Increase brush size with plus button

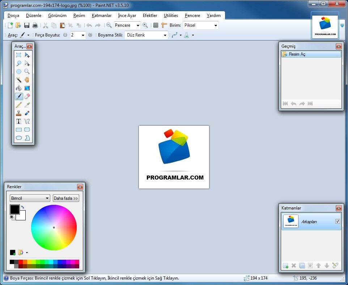coord(90,35)
